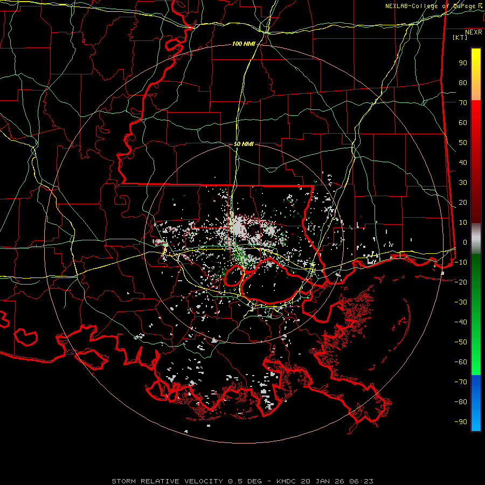Click the "-10" value on the velocity scale
The height and width of the screenshot is (485, 485).
tap(461, 262)
